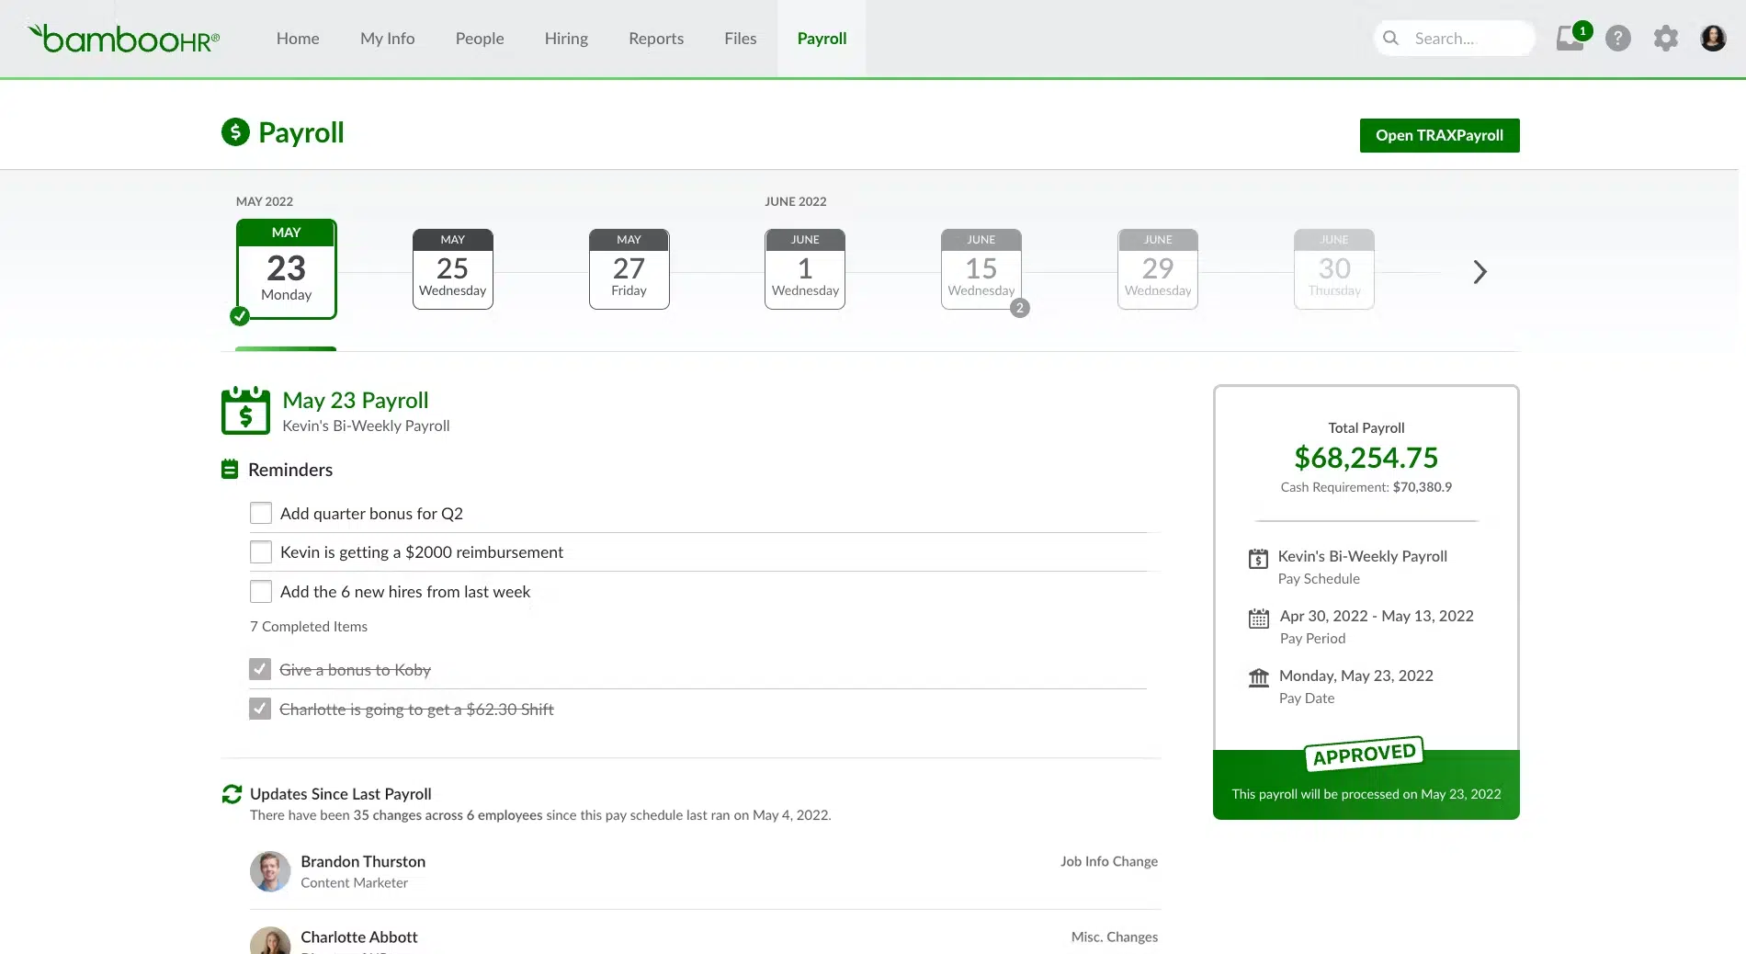Expand Brandon Thurston Job Info Change
The image size is (1746, 954).
(1108, 862)
